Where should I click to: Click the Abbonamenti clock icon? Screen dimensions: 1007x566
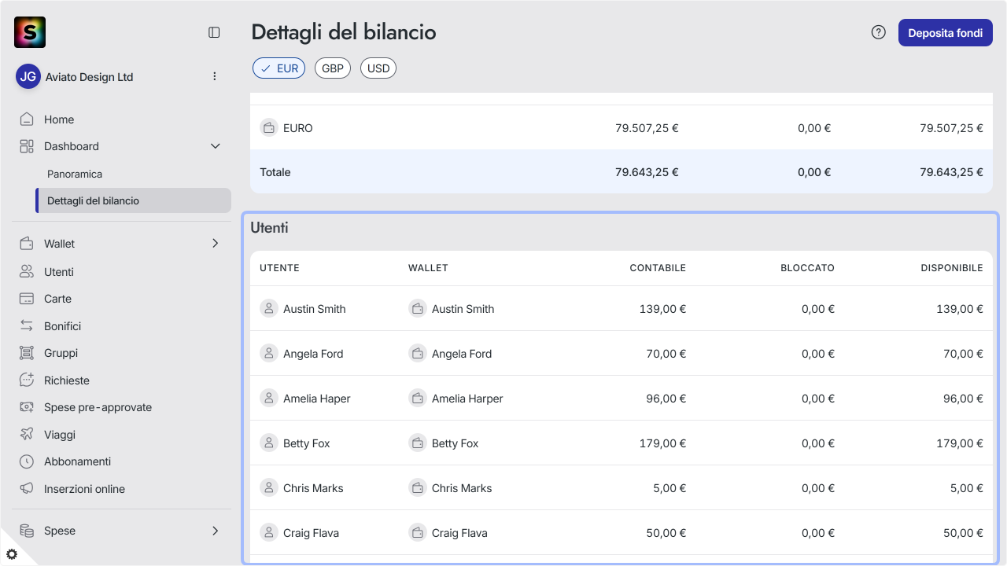27,461
